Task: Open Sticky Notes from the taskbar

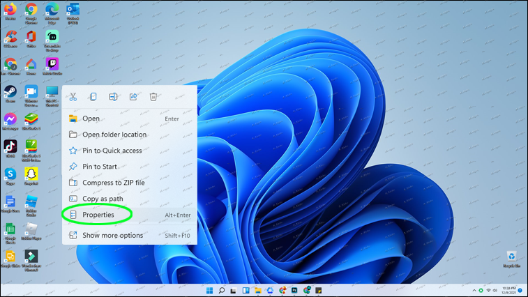Action: (319, 290)
